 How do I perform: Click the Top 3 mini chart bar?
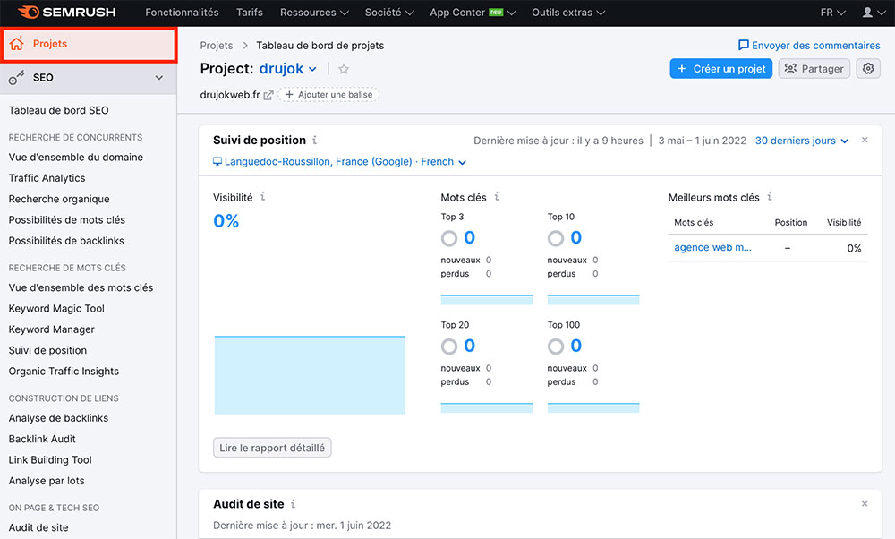pos(486,300)
